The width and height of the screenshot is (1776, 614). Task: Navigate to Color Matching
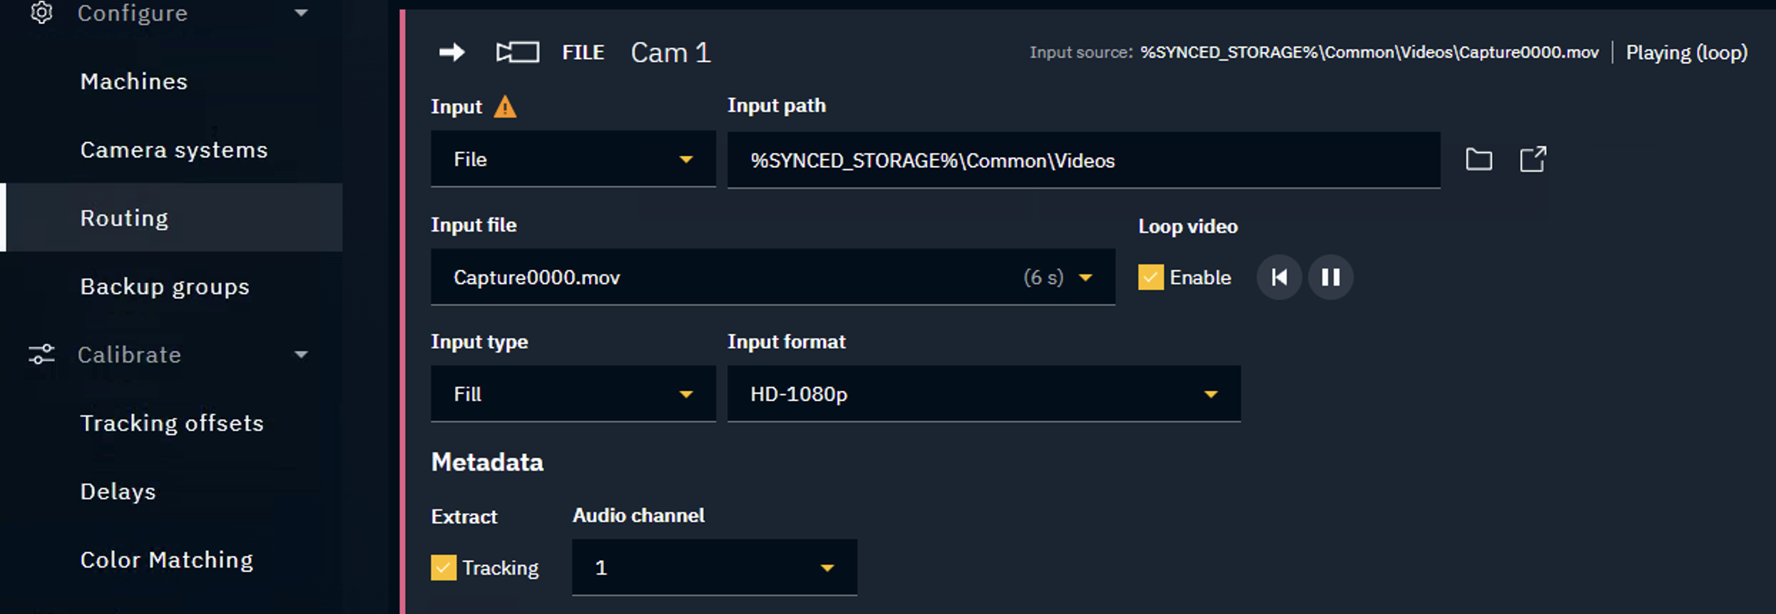[x=167, y=561]
